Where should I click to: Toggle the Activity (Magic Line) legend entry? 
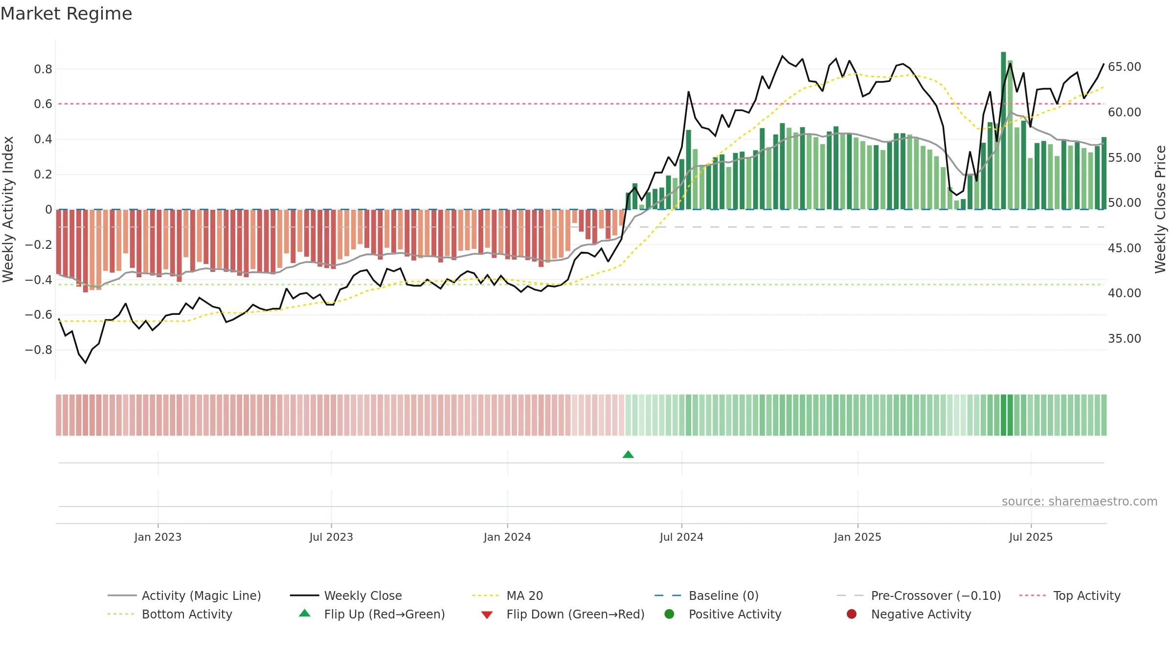(184, 595)
